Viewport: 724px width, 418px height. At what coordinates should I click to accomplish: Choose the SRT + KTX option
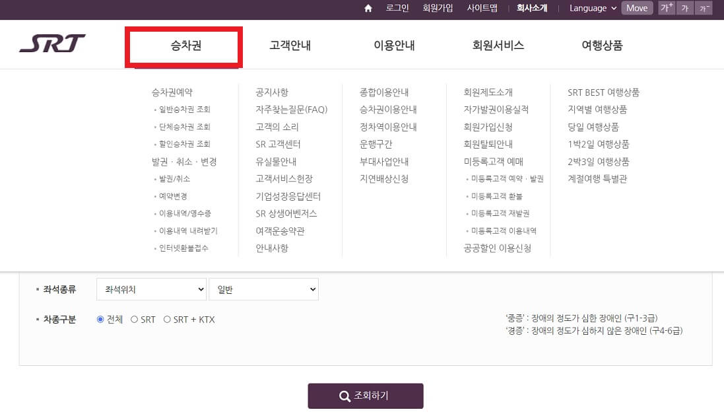(x=168, y=320)
